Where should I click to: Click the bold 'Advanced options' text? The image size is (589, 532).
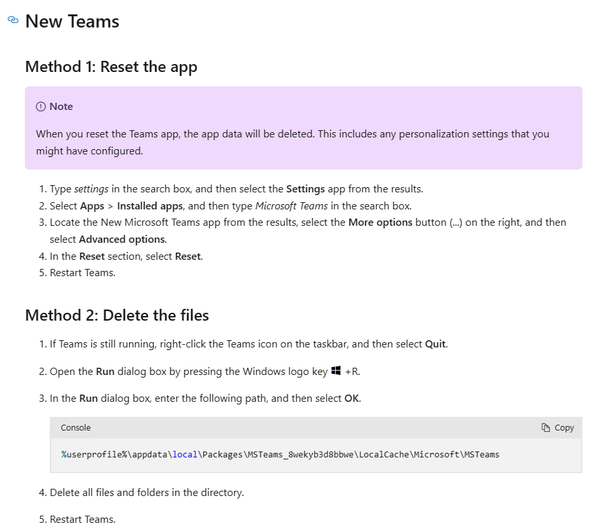122,239
